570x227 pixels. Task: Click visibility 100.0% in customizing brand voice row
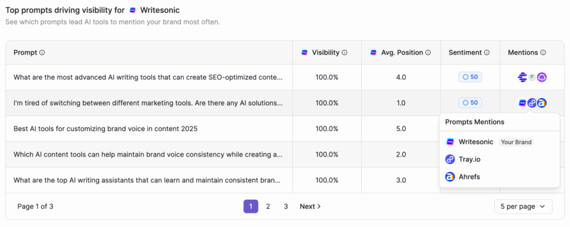pyautogui.click(x=327, y=129)
